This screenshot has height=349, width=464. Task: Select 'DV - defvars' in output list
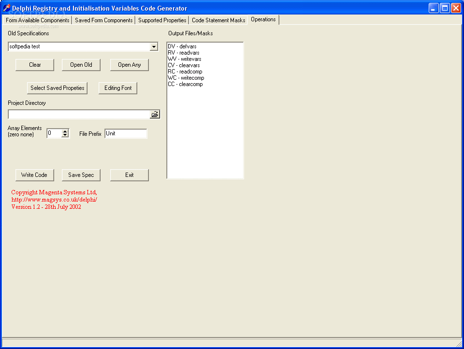[182, 46]
